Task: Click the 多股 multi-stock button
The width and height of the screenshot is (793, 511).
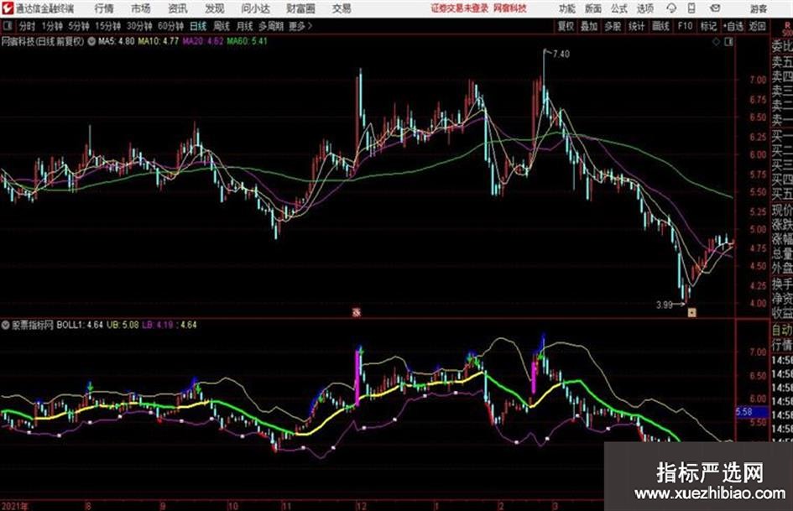Action: click(613, 26)
